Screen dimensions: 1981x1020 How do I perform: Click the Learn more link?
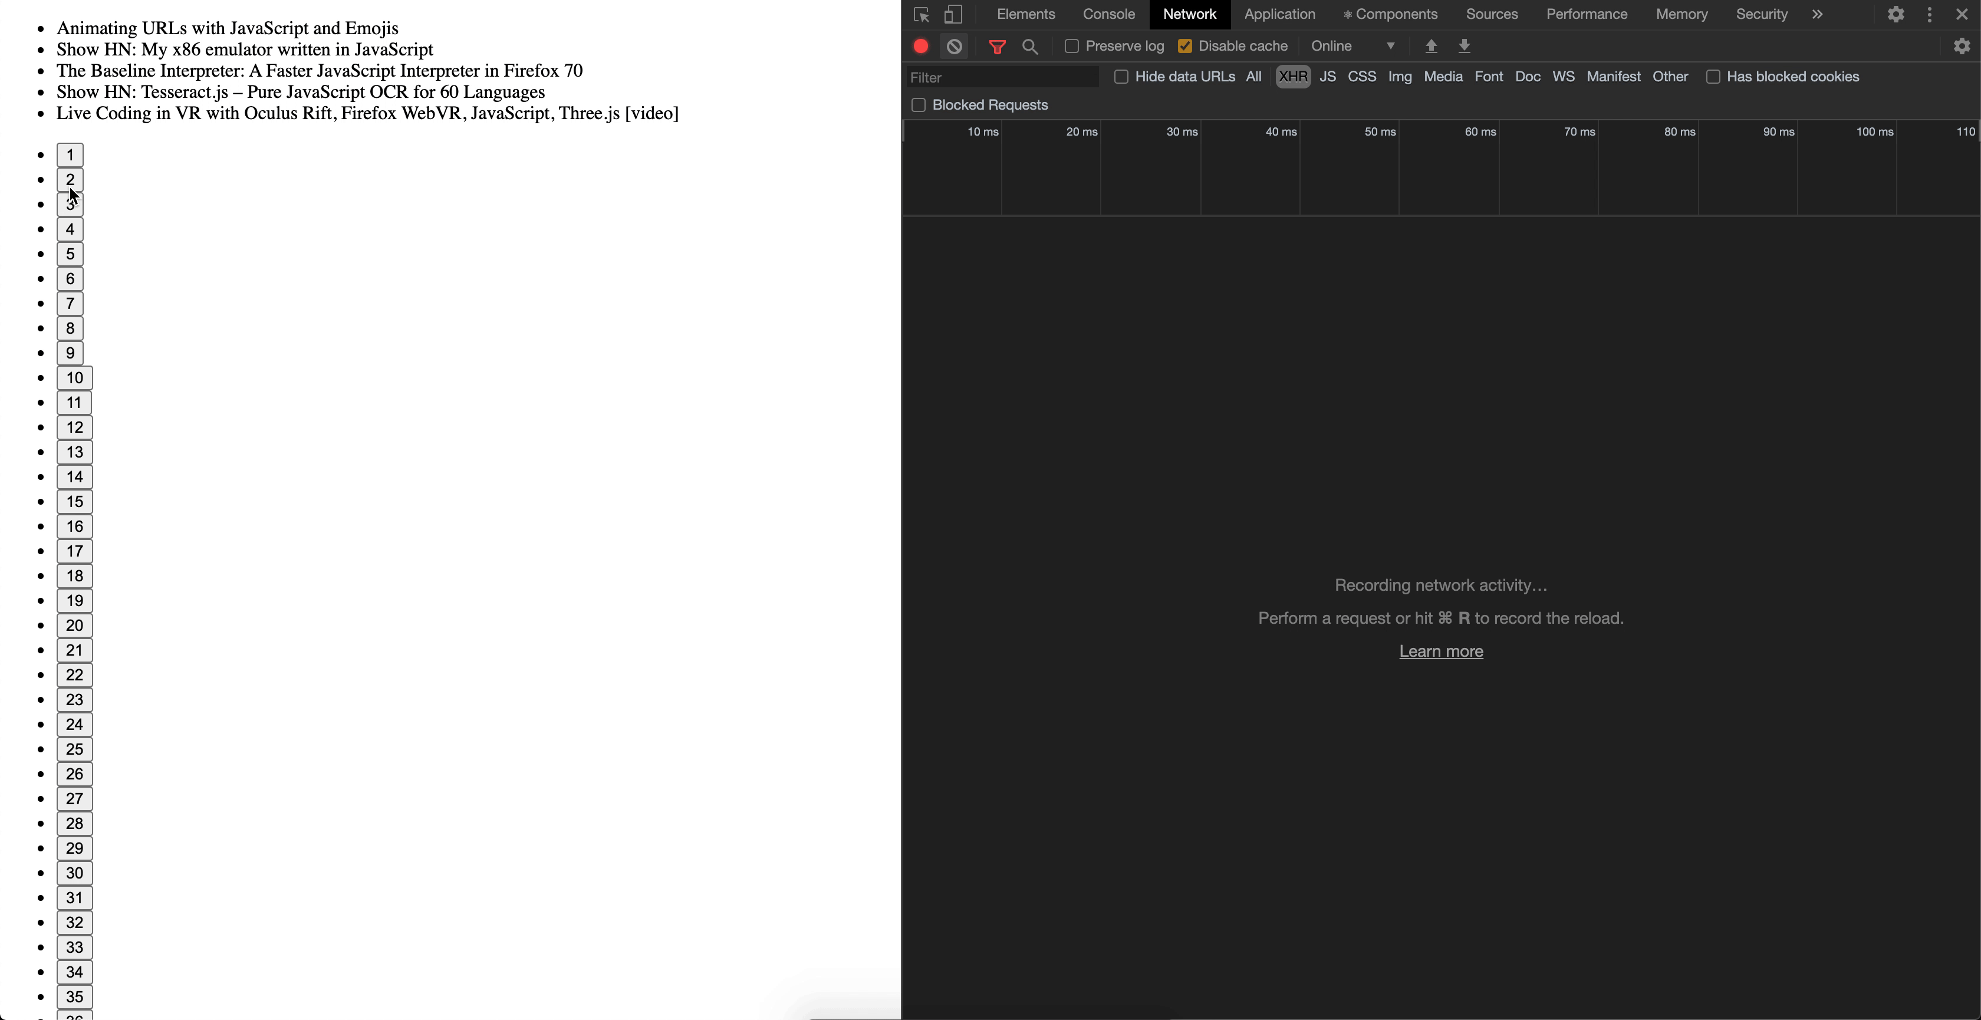pyautogui.click(x=1441, y=651)
